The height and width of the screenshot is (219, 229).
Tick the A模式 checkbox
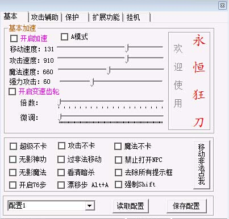point(64,37)
